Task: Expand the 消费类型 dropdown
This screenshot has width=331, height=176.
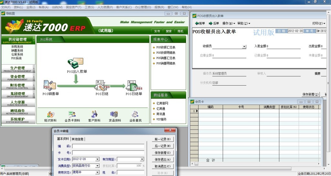Action: (x=97, y=166)
